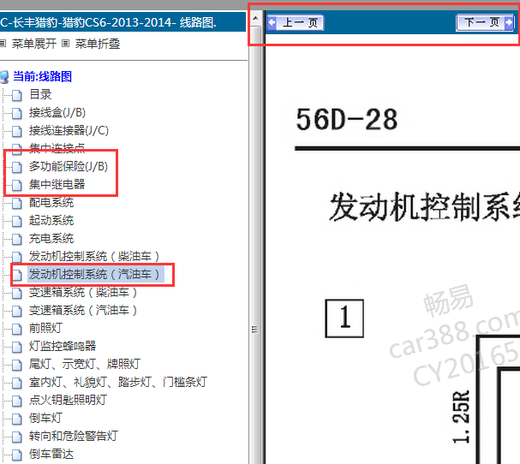Open 起动系统 diagram
This screenshot has height=464, width=520.
(x=51, y=220)
